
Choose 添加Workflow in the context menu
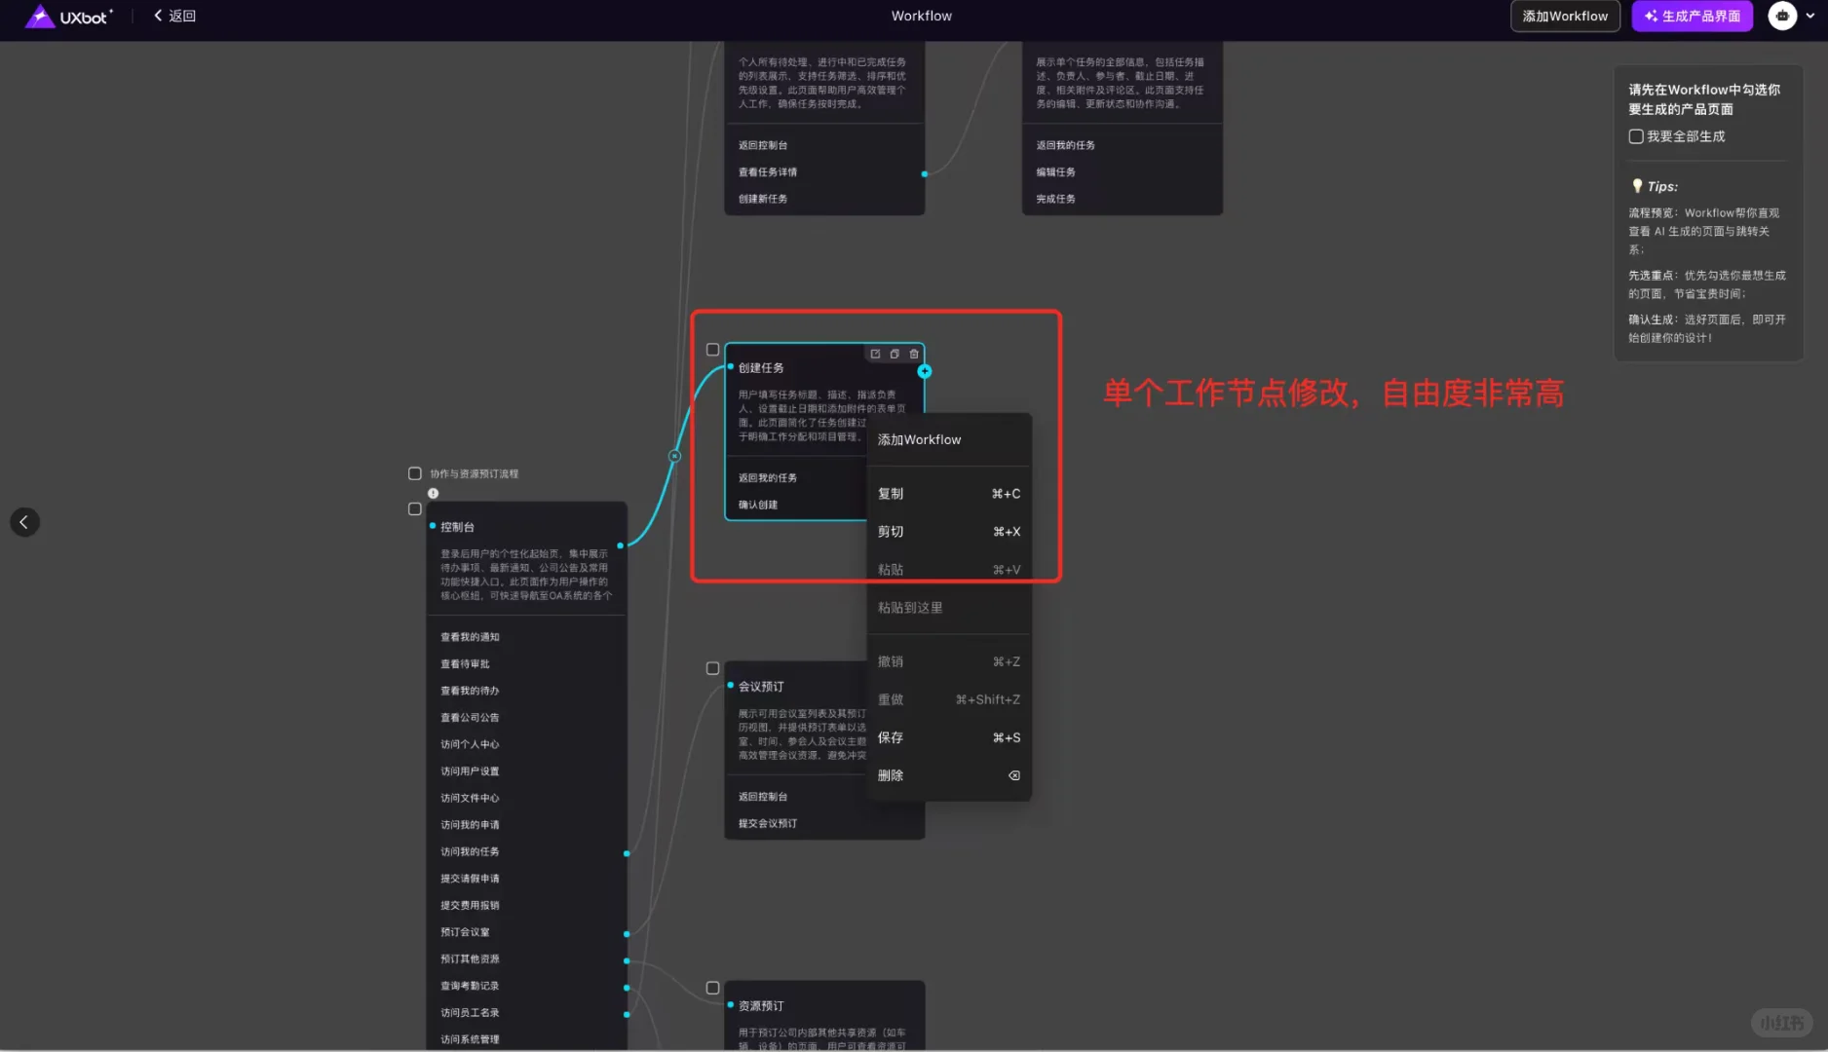[x=949, y=440]
